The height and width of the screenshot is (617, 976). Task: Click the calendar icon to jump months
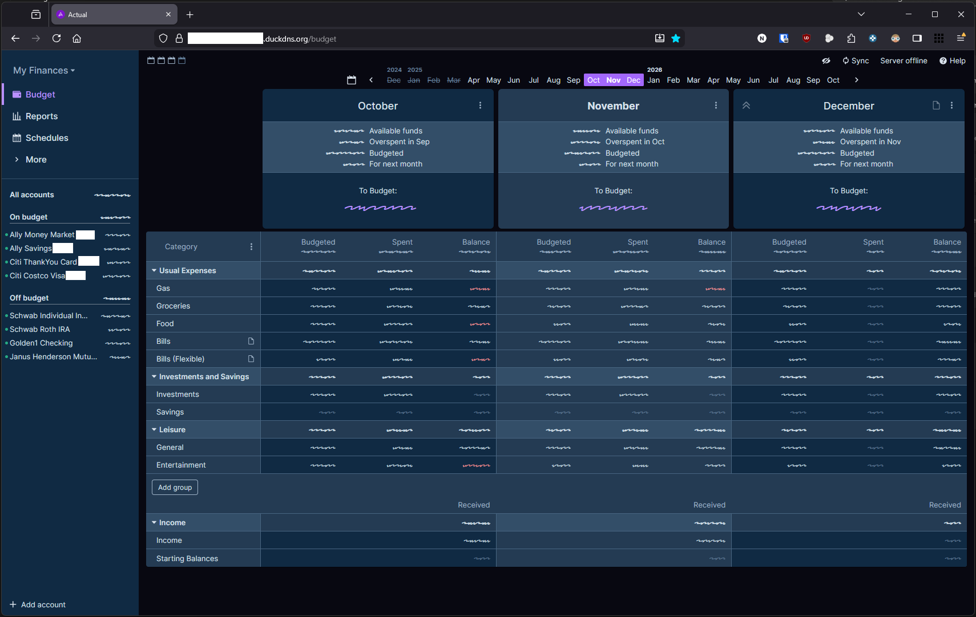[x=350, y=80]
